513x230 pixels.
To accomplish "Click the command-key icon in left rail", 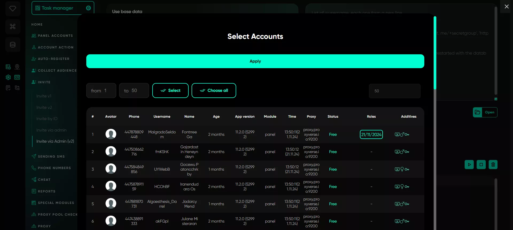I will coord(13,26).
